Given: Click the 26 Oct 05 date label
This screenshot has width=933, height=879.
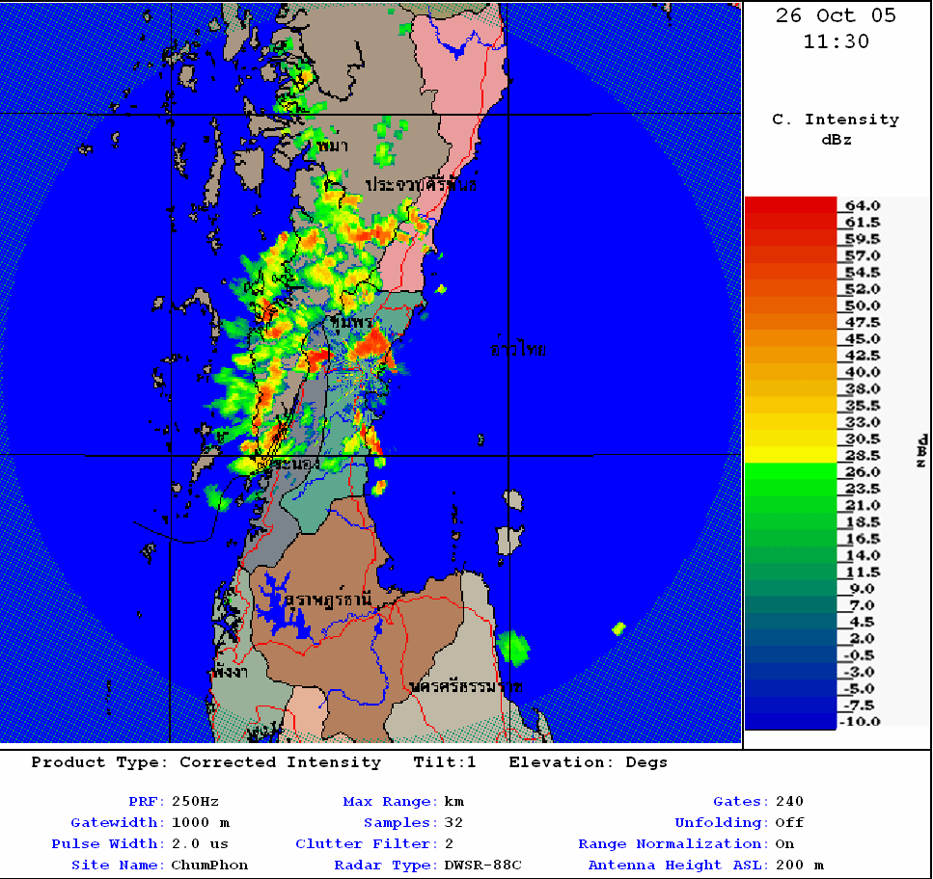Looking at the screenshot, I should click(x=836, y=15).
